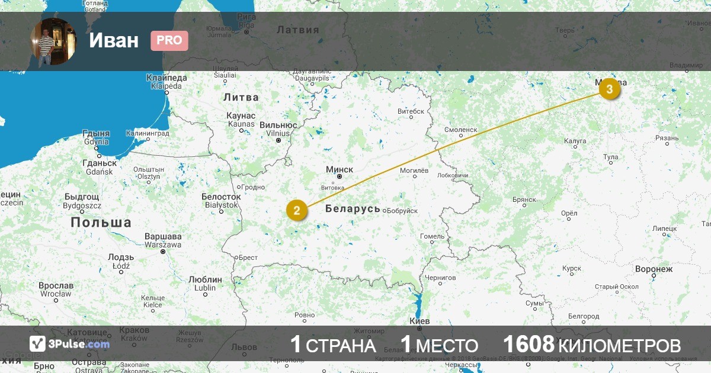This screenshot has height=373, width=711.
Task: Click the Вильнюс city marker
Action: [x=278, y=140]
